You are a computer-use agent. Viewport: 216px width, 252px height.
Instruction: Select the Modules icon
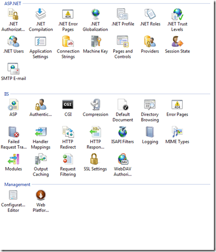14,159
